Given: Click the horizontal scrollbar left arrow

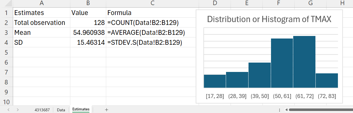Looking at the screenshot, I should coord(287,110).
